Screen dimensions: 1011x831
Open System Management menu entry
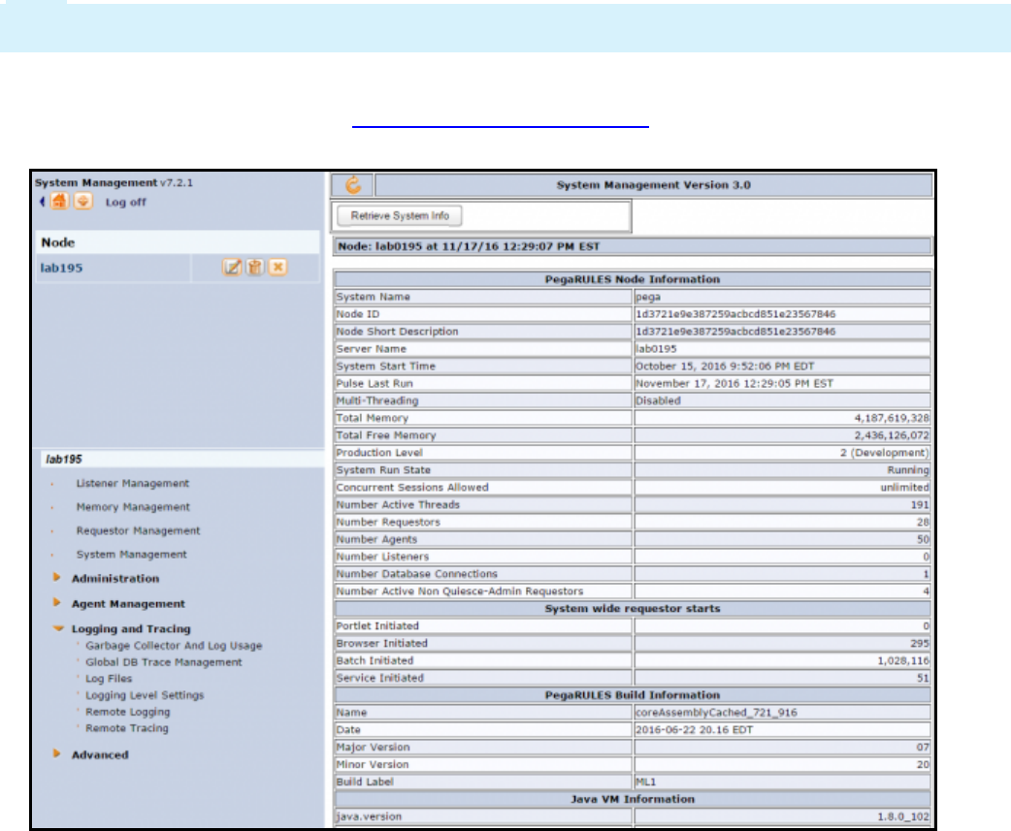(x=132, y=554)
